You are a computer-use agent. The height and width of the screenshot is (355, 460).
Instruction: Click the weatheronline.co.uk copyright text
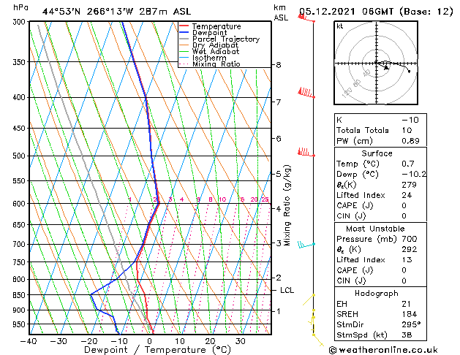(383, 350)
